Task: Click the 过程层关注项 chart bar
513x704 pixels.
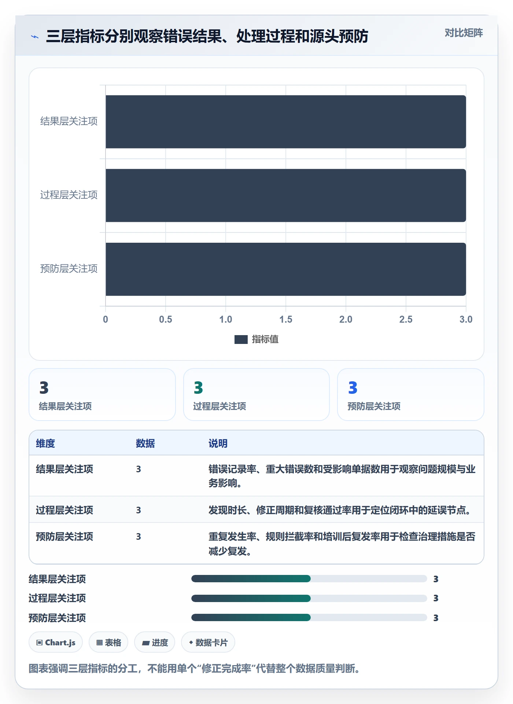Action: tap(286, 195)
